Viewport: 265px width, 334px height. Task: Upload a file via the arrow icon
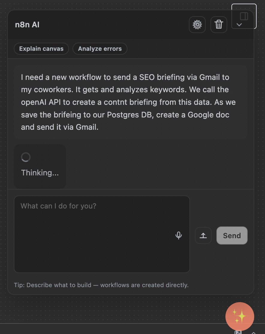pyautogui.click(x=203, y=235)
